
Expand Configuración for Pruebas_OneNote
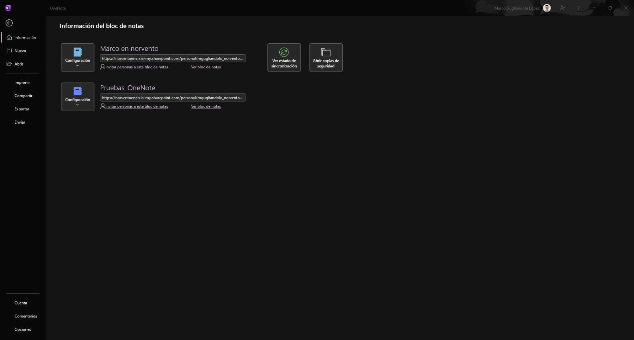[x=77, y=97]
